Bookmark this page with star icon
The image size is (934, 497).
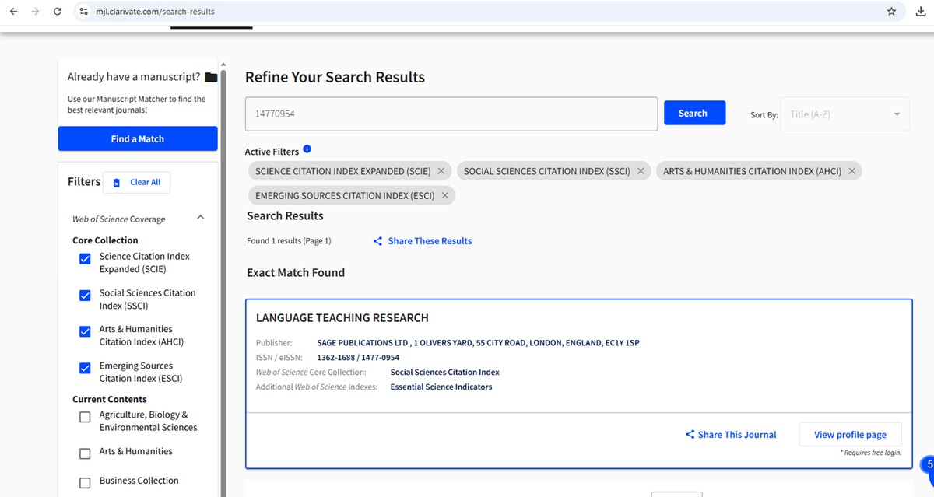(x=892, y=12)
